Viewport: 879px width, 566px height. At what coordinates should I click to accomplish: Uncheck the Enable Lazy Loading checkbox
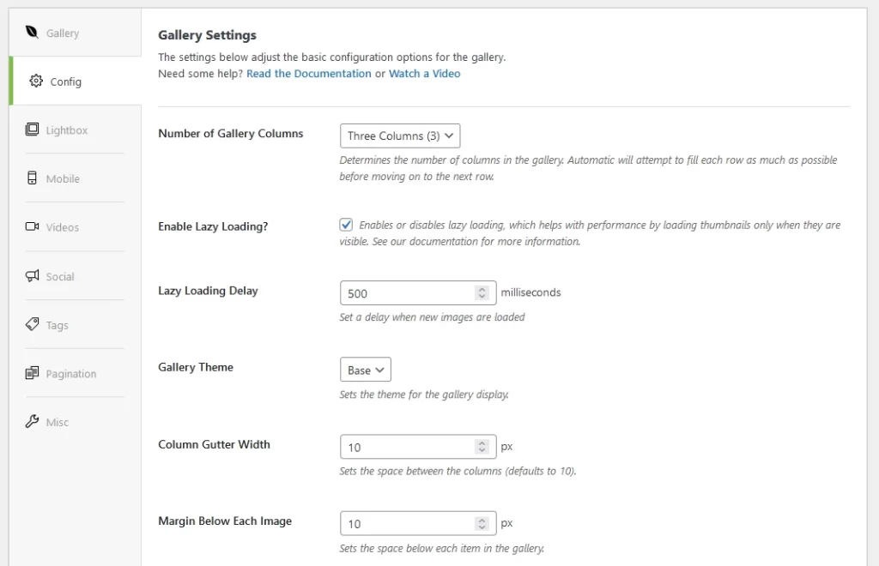pos(346,225)
